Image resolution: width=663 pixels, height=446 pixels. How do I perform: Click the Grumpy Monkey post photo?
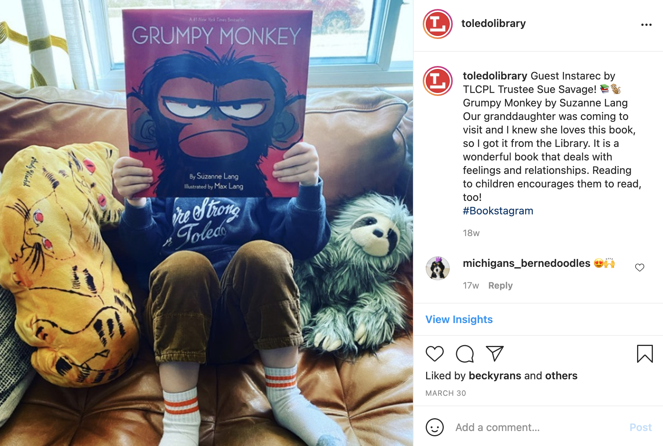click(206, 223)
